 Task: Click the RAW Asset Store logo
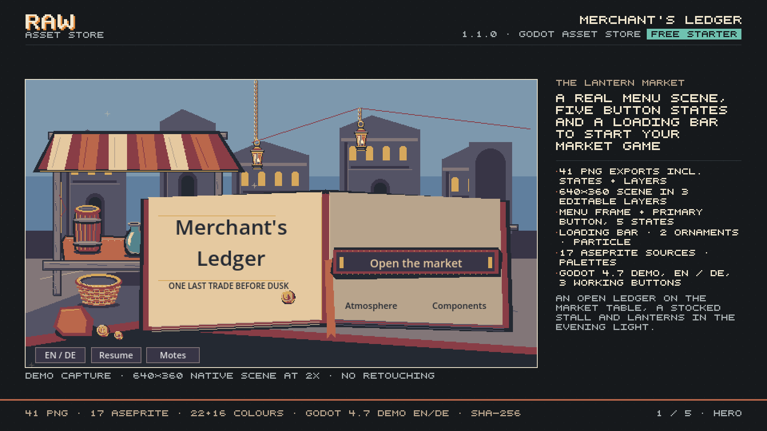tap(64, 27)
